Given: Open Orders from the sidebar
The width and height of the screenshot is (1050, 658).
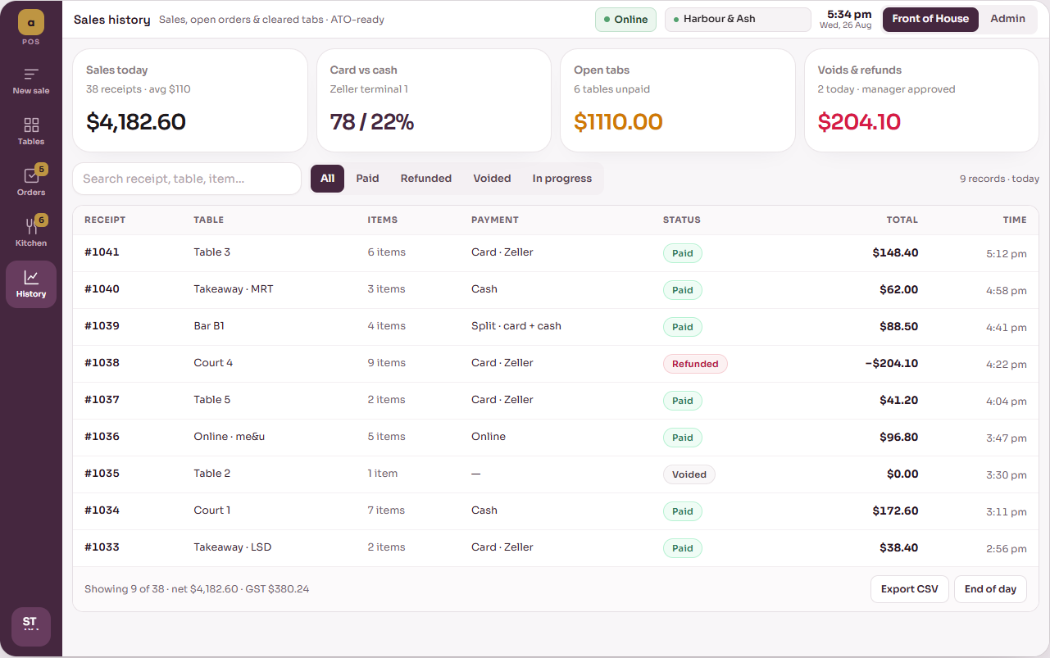Looking at the screenshot, I should pos(31,182).
